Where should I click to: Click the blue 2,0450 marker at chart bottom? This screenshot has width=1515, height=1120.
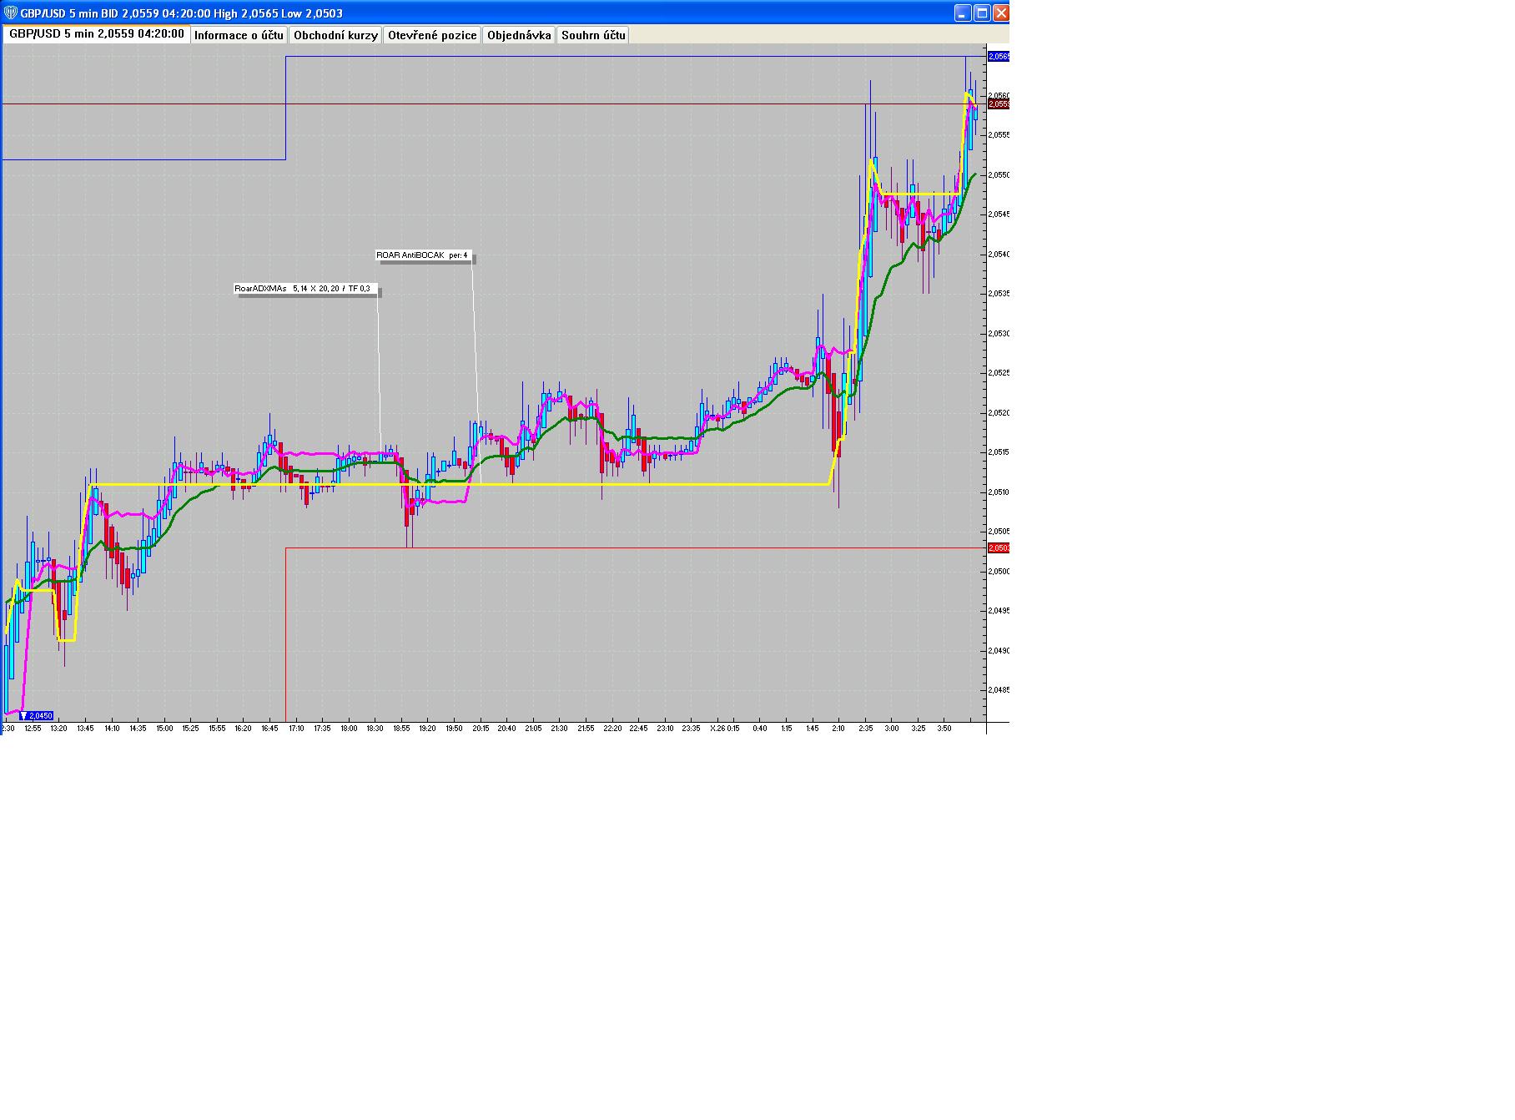click(x=36, y=716)
